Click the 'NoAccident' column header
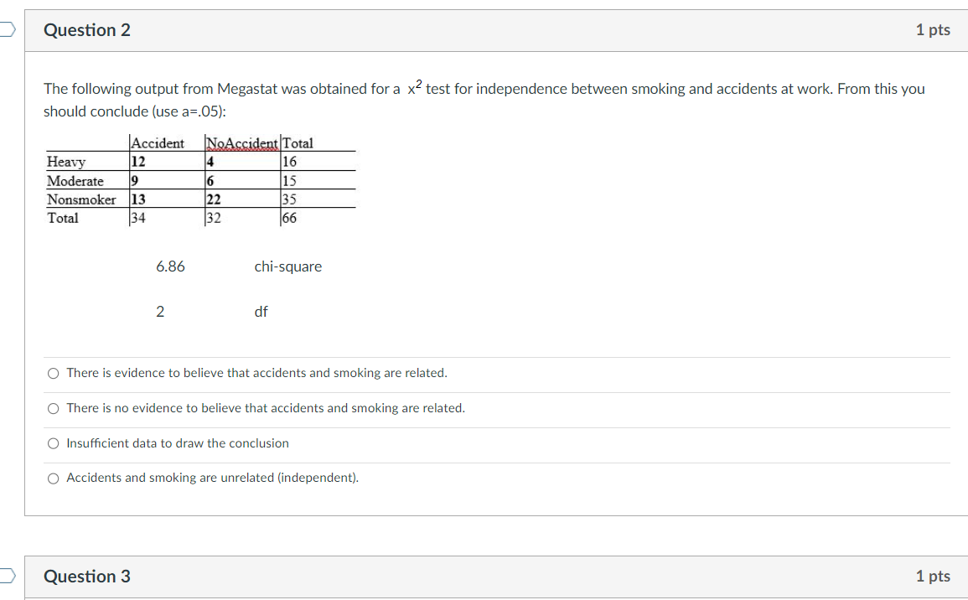The height and width of the screenshot is (600, 968). click(241, 143)
